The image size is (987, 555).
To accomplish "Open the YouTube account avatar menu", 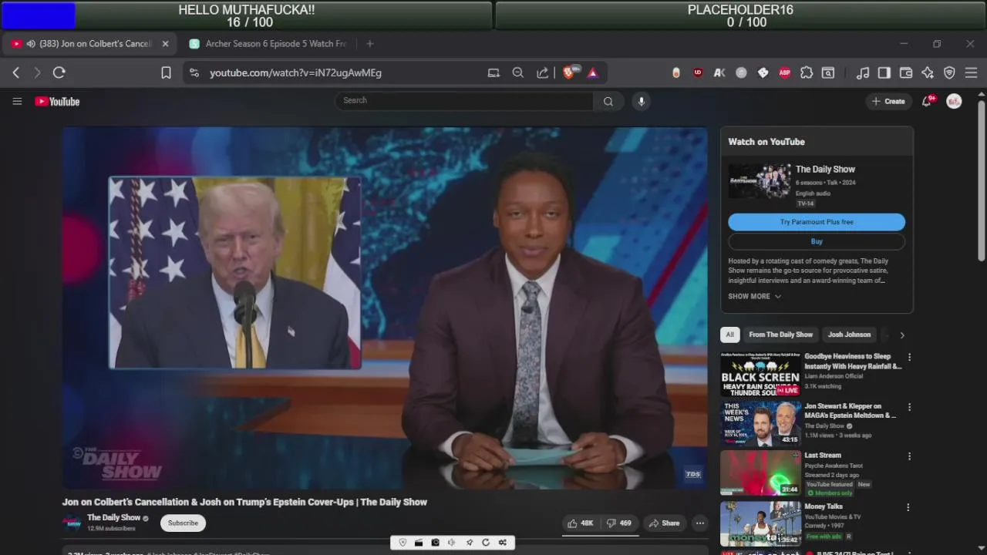I will coord(954,101).
